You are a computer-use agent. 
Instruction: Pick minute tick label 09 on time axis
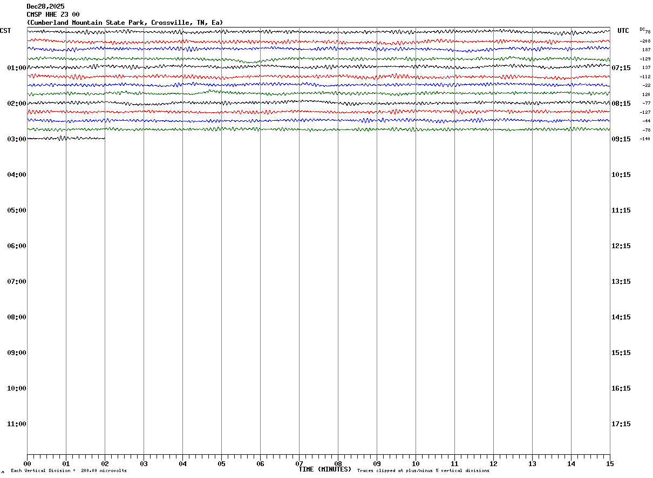(x=377, y=464)
